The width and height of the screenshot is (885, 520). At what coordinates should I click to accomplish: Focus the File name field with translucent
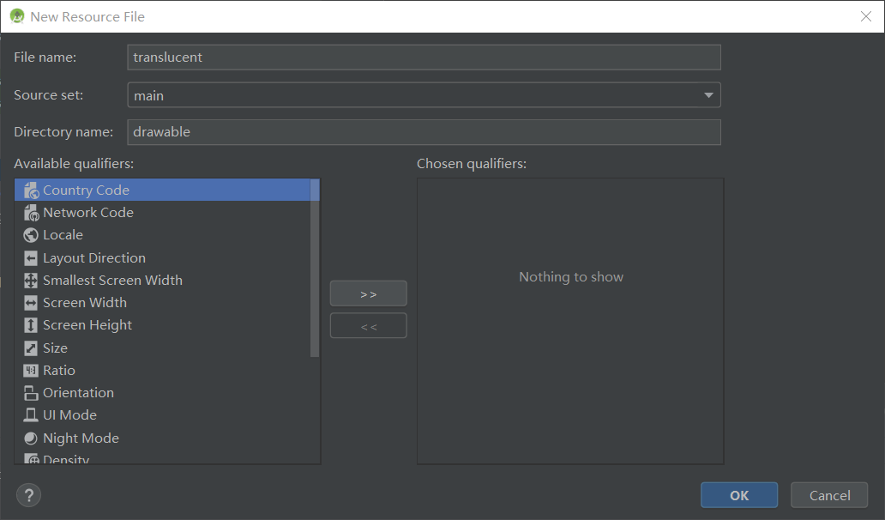click(424, 57)
